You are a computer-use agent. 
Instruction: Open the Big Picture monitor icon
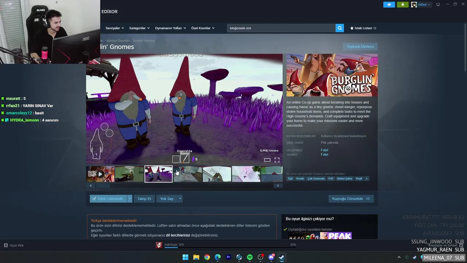click(438, 4)
